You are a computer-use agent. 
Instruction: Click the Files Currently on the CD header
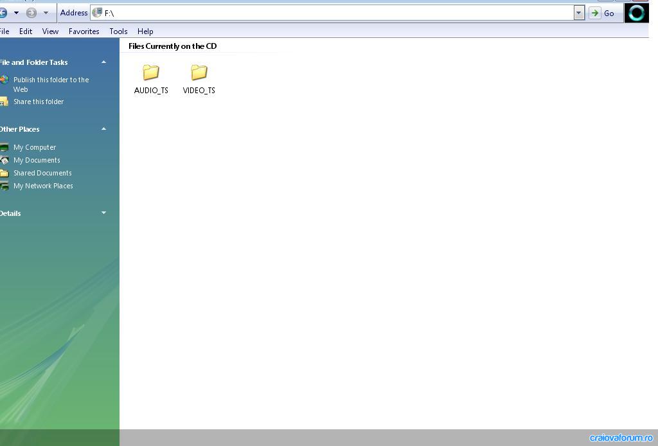(172, 46)
